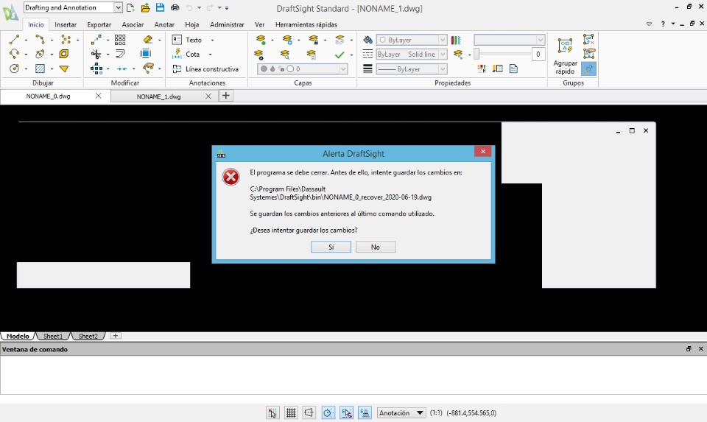Click Sí to save changes
This screenshot has width=707, height=422.
(331, 247)
